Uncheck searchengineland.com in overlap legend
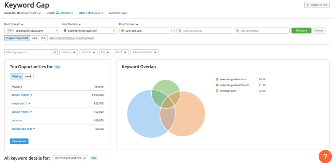Image resolution: width=334 pixels, height=163 pixels. pos(217,79)
